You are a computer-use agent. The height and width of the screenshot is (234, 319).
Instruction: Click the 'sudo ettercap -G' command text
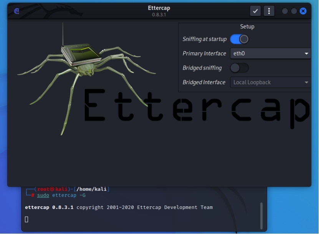pos(61,195)
